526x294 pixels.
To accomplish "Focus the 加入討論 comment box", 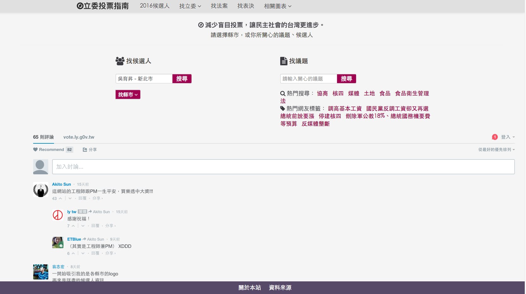I will click(x=283, y=167).
